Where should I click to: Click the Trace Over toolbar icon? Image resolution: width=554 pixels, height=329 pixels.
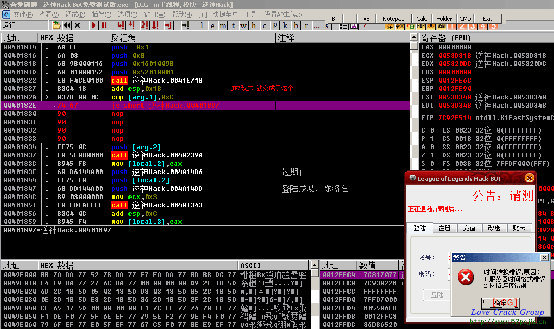coord(155,25)
